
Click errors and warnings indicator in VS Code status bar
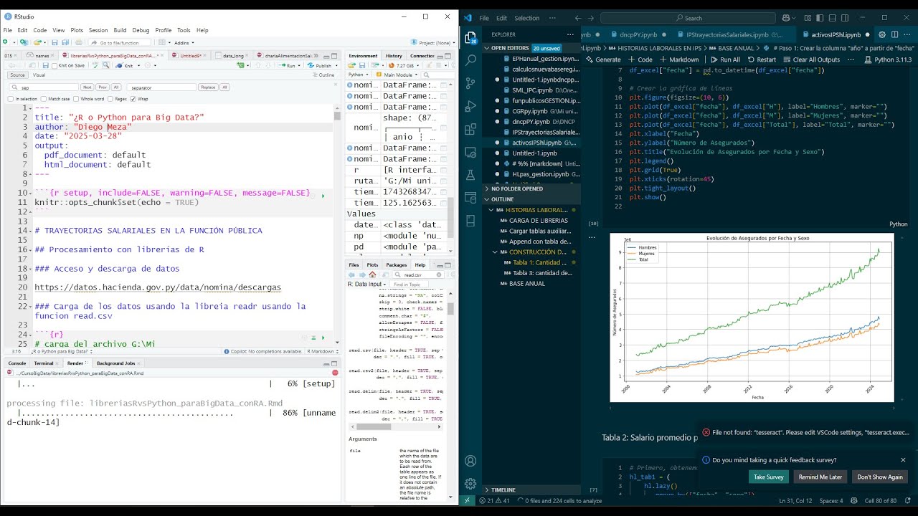tap(496, 500)
